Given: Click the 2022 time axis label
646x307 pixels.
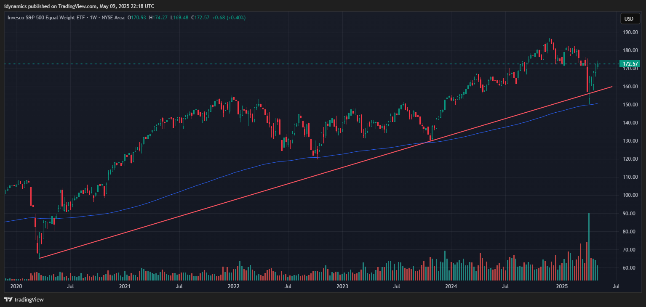Looking at the screenshot, I should pos(233,286).
